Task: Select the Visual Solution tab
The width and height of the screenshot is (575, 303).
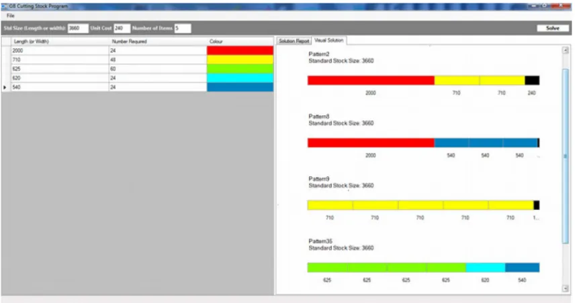Action: click(329, 40)
